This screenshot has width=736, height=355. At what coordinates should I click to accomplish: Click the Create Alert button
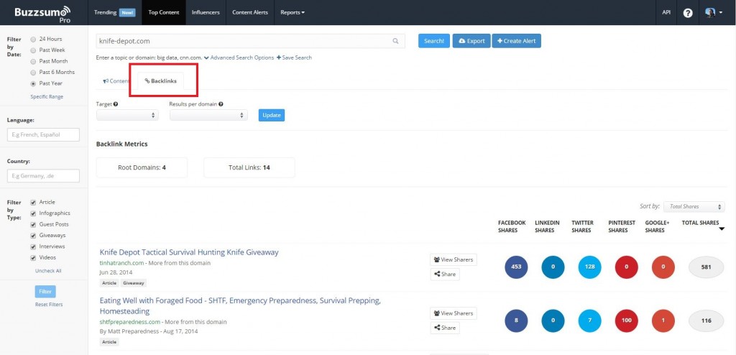point(516,41)
